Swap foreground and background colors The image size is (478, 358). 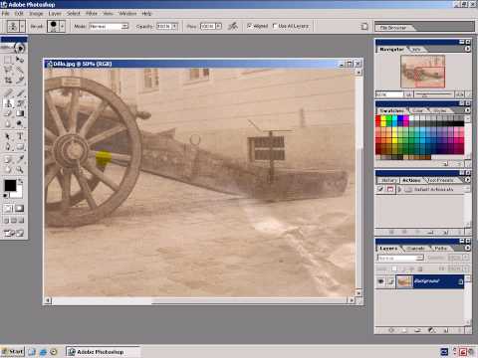[x=21, y=181]
